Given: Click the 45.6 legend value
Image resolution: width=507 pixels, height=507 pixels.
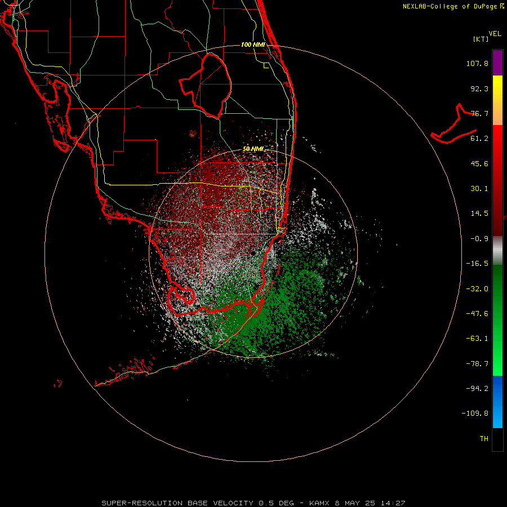Looking at the screenshot, I should point(479,163).
